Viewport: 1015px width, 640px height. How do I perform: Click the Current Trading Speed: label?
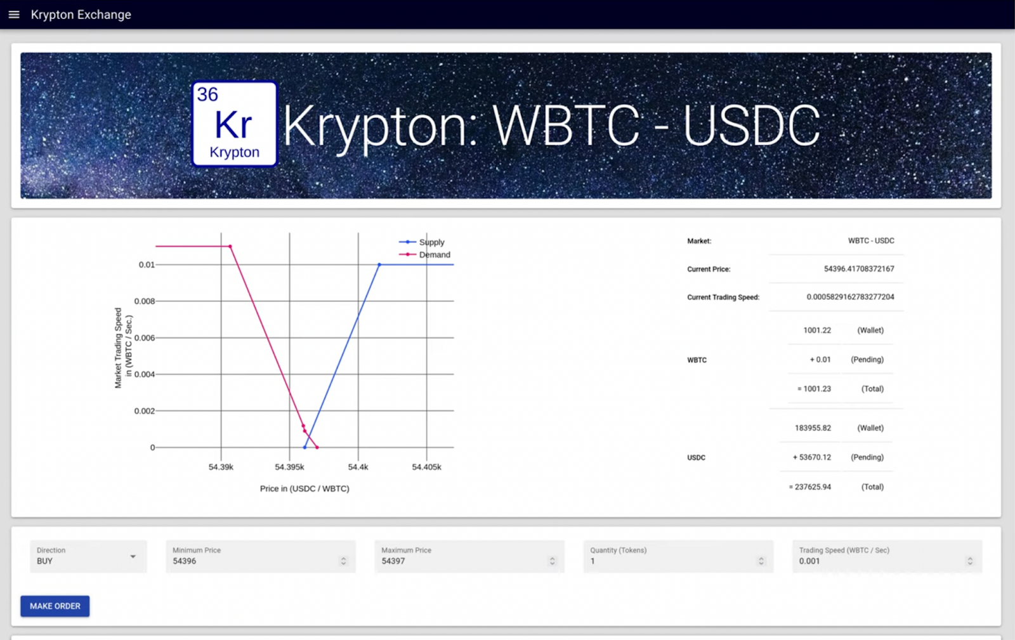click(723, 297)
